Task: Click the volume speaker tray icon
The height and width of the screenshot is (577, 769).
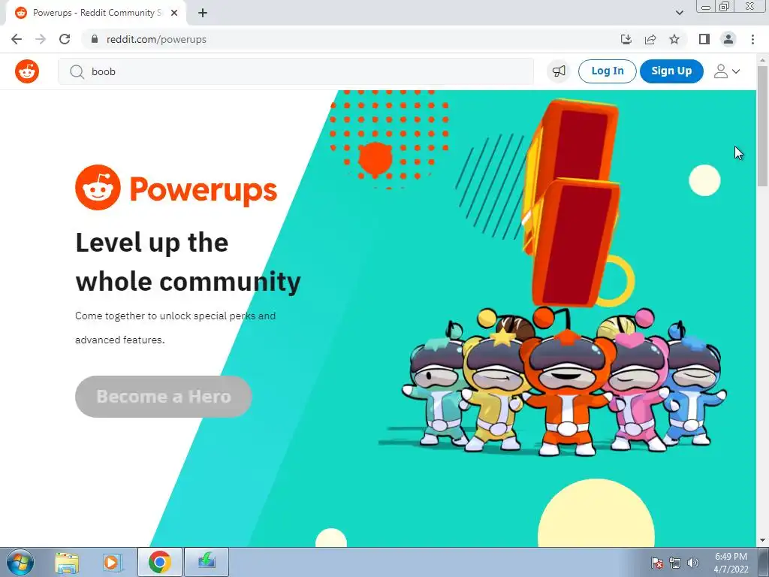Action: (692, 563)
